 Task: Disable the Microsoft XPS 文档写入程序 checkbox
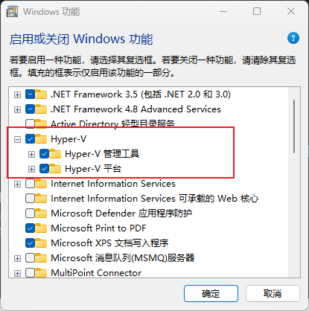30,243
